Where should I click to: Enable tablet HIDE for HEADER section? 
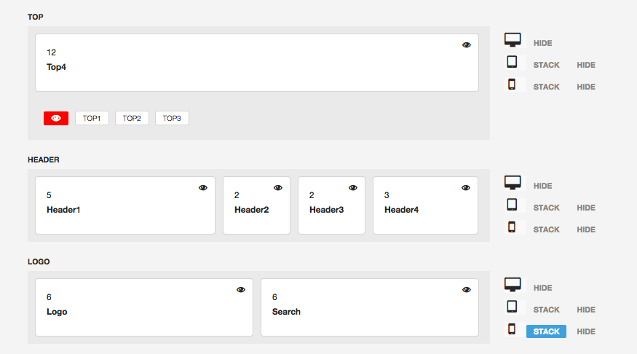tap(586, 208)
